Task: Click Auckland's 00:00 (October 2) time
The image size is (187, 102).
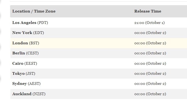Action: click(150, 94)
